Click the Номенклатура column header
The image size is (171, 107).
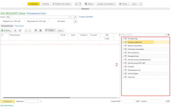pyautogui.click(x=33, y=37)
